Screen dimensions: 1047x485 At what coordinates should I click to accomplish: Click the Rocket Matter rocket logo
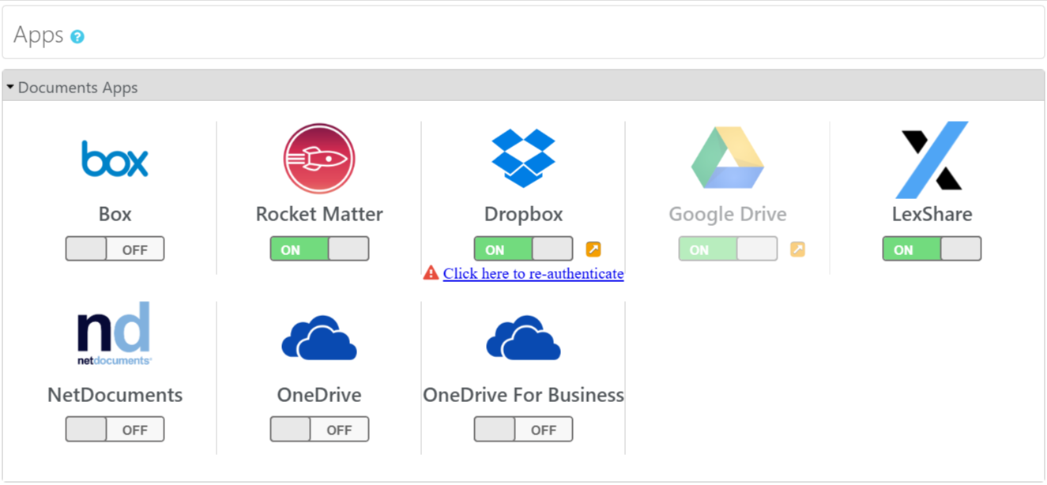pos(319,159)
